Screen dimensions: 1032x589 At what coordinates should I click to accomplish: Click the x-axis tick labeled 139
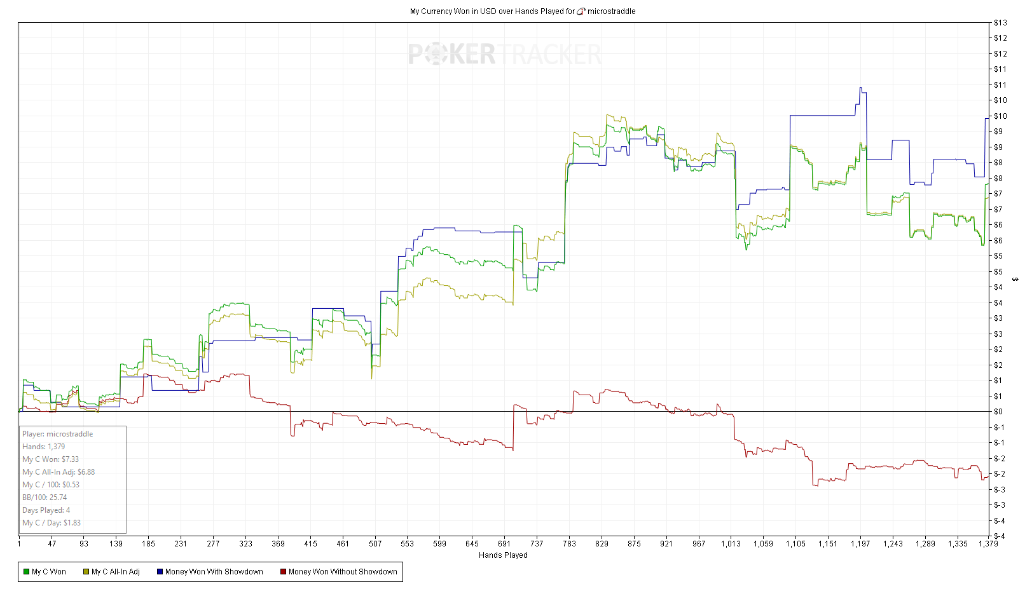click(116, 544)
